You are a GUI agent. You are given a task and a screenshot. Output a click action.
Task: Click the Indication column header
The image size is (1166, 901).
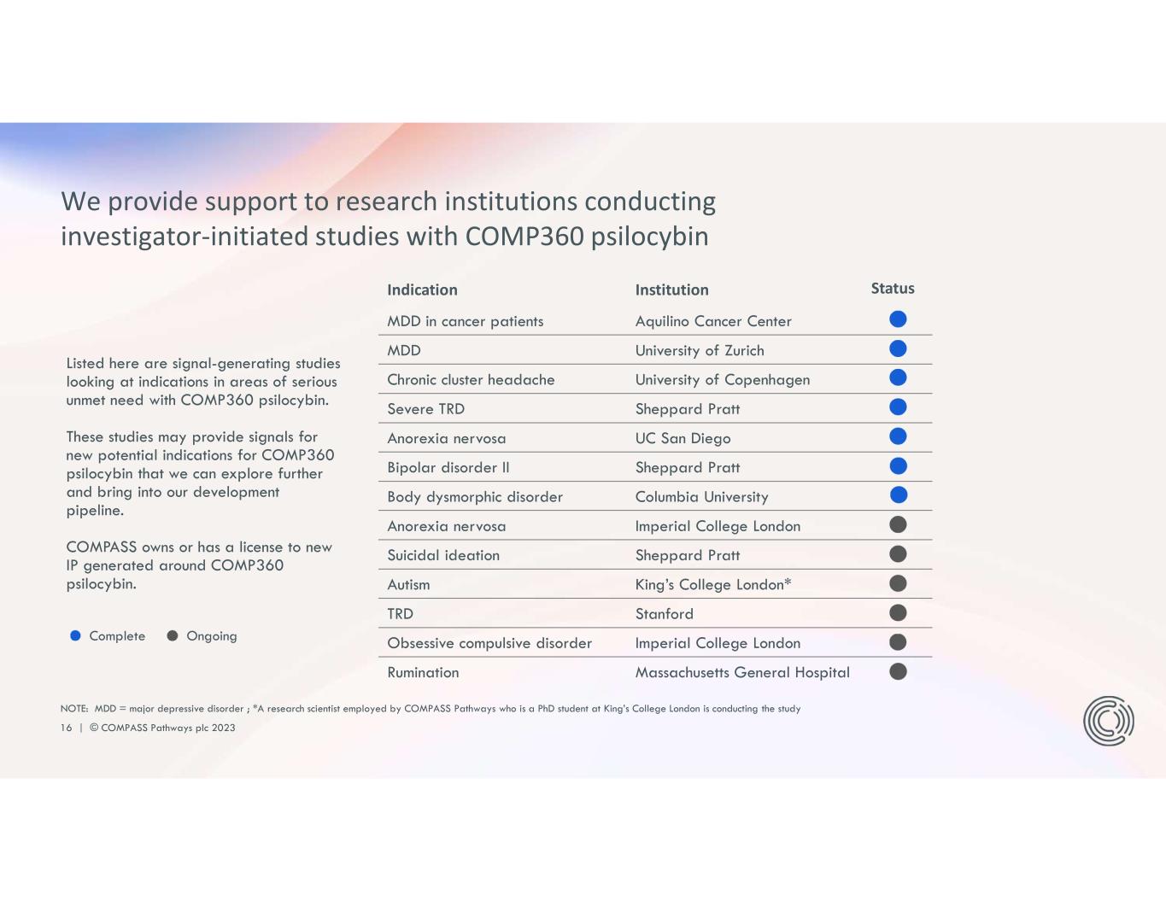pyautogui.click(x=422, y=290)
